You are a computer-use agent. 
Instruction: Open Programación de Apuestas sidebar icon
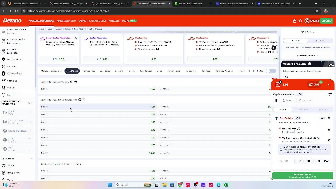click(x=3, y=31)
